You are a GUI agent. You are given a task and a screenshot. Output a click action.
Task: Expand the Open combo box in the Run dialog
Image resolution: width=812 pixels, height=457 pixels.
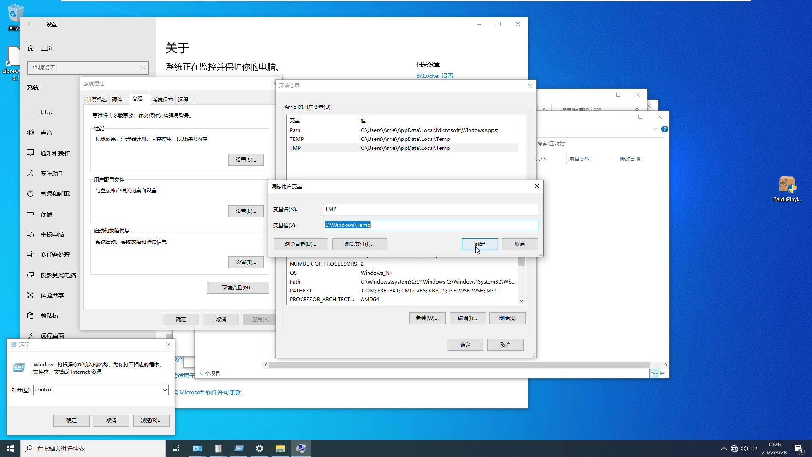pos(165,390)
